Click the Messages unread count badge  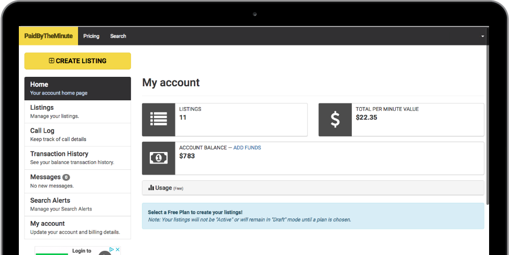pos(66,177)
